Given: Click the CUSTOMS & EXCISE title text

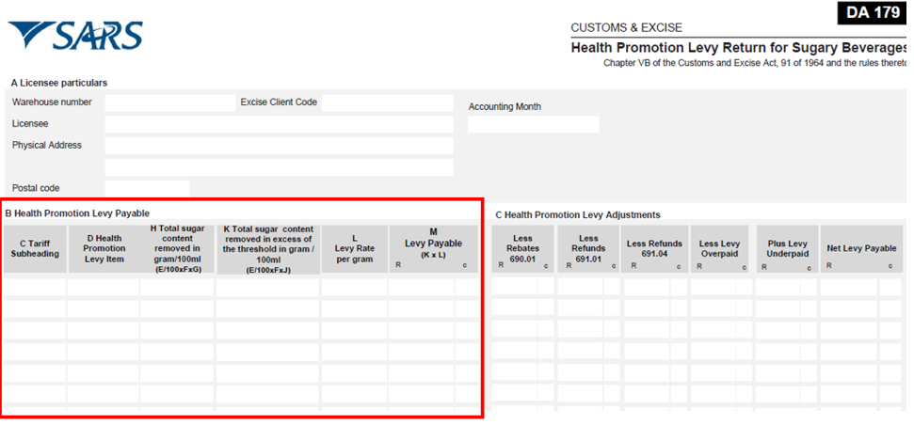Looking at the screenshot, I should click(626, 28).
